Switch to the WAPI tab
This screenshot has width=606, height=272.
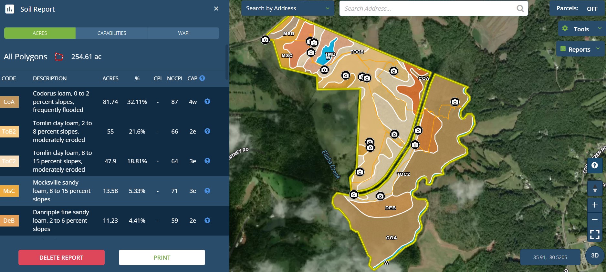point(184,33)
